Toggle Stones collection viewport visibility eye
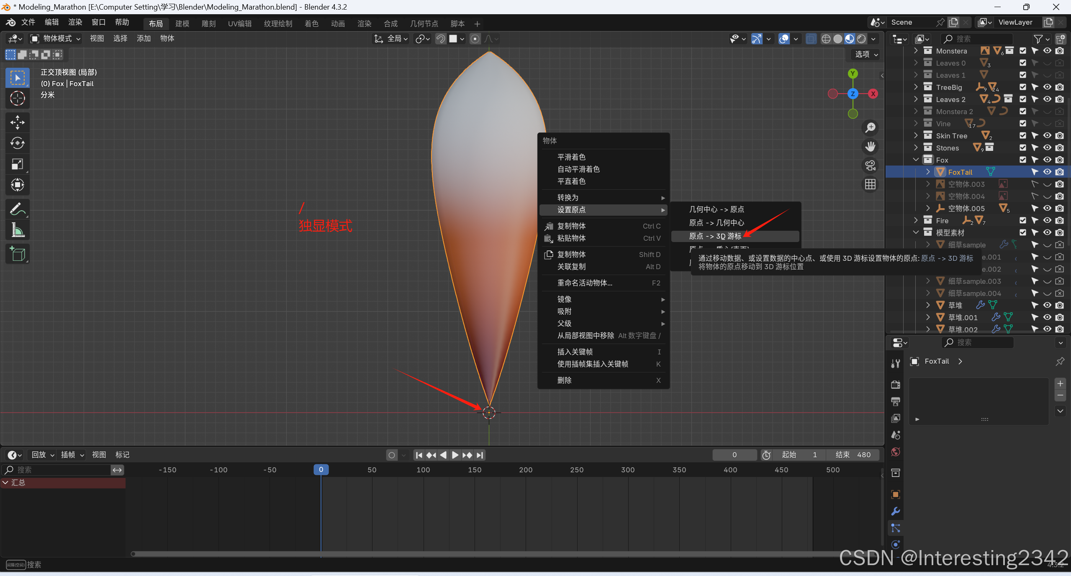The image size is (1071, 576). click(x=1047, y=148)
